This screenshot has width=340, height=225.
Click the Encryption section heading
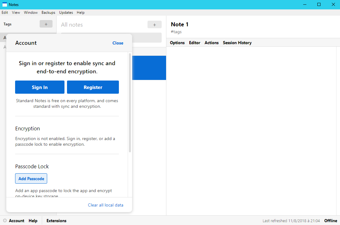28,128
